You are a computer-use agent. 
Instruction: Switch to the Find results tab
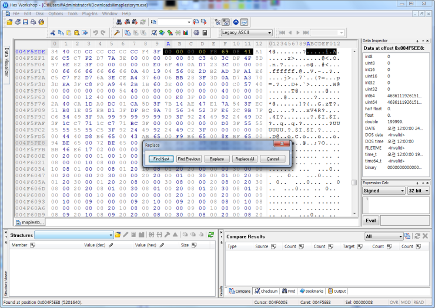pos(289,291)
